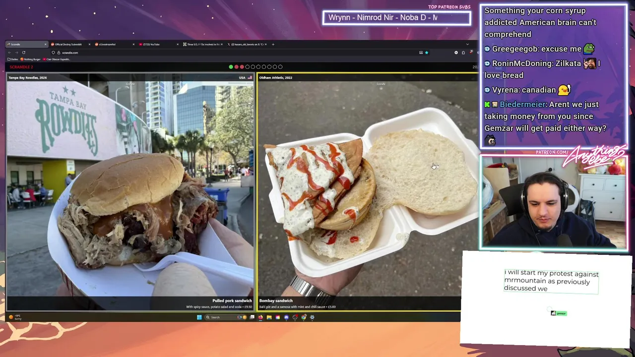Open the Windows Start menu
Screen dimensions: 635x357
pyautogui.click(x=199, y=317)
